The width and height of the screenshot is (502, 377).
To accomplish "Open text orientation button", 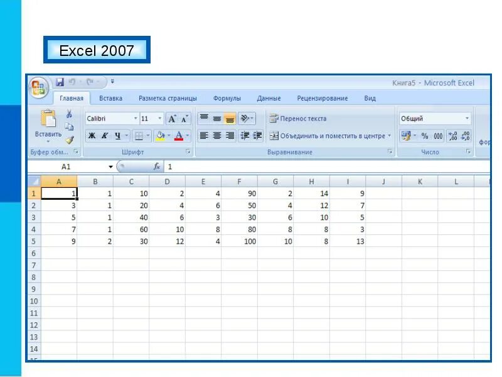I will [x=247, y=118].
